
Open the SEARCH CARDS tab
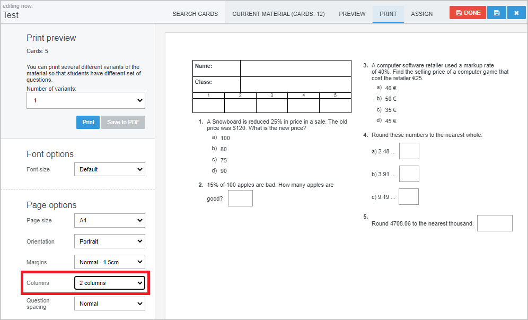click(x=195, y=14)
